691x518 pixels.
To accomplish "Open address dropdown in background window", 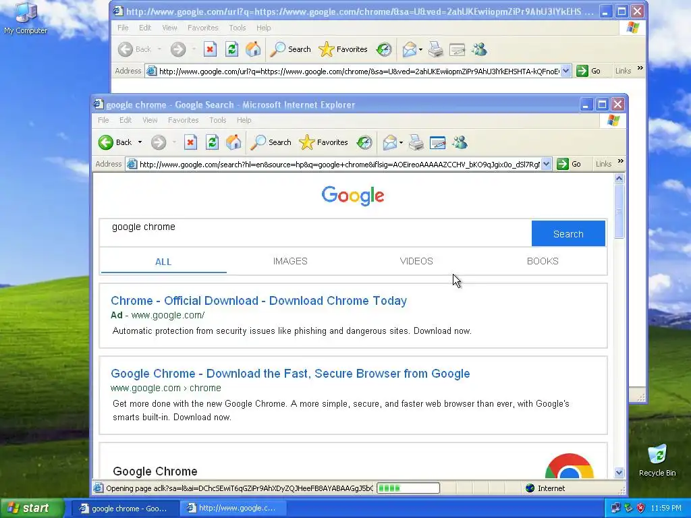I will (x=566, y=71).
